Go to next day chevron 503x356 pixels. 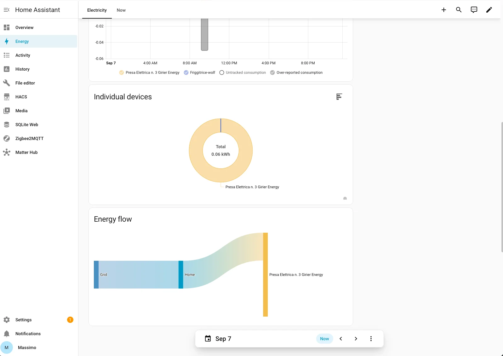[x=356, y=339]
